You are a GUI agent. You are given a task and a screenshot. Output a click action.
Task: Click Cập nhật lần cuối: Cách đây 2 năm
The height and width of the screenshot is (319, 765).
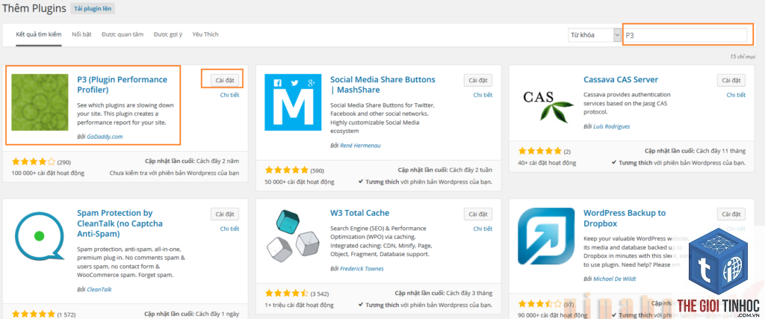(192, 161)
